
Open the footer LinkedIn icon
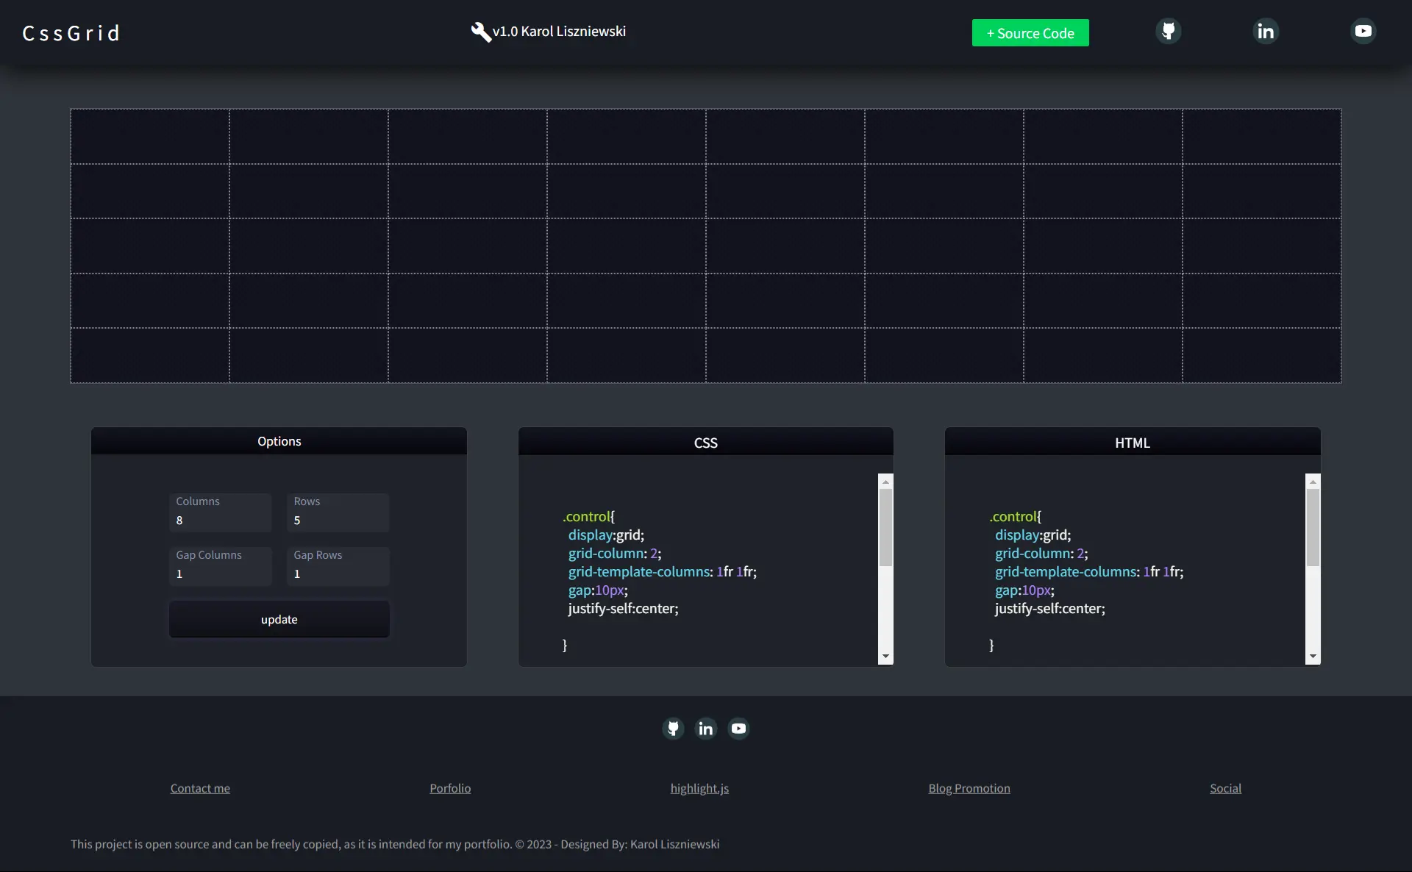coord(706,729)
